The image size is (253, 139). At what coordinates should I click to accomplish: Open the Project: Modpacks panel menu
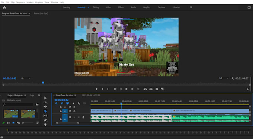click(25, 95)
